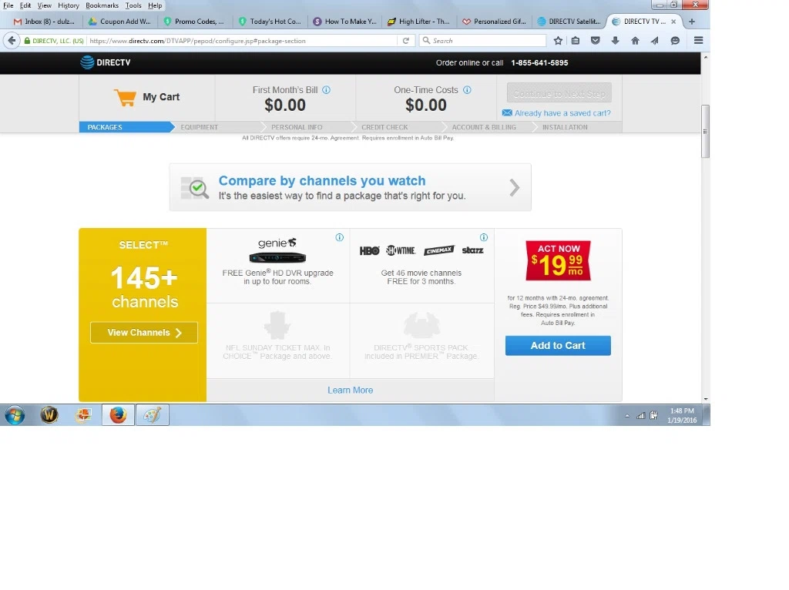
Task: Open World of Warcraft from the taskbar
Action: tap(49, 415)
